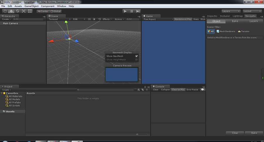Click the navigation Bake button at bottom

click(x=254, y=133)
